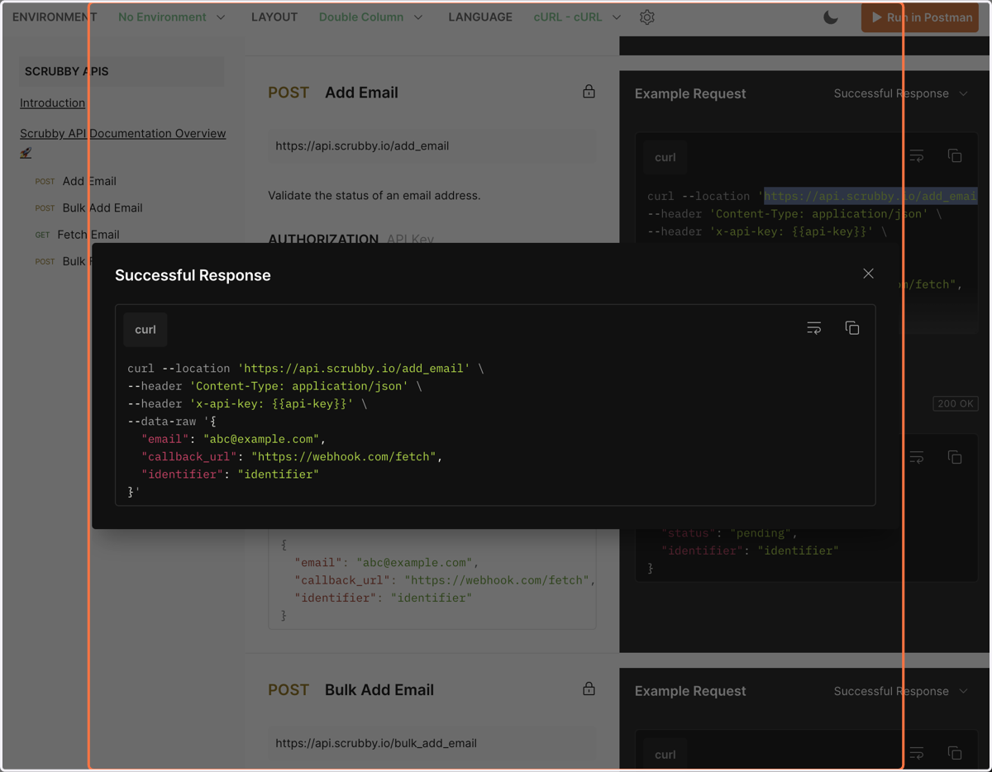Image resolution: width=992 pixels, height=772 pixels.
Task: Click the AUTHORIZATION heading
Action: [x=323, y=239]
